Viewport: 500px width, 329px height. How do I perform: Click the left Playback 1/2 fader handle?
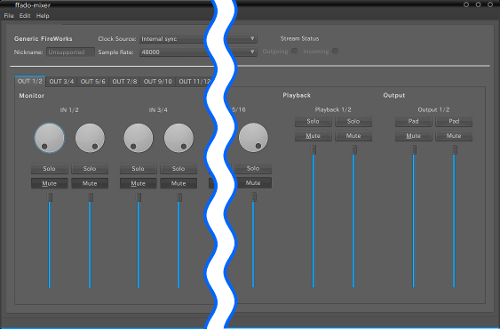tap(313, 149)
